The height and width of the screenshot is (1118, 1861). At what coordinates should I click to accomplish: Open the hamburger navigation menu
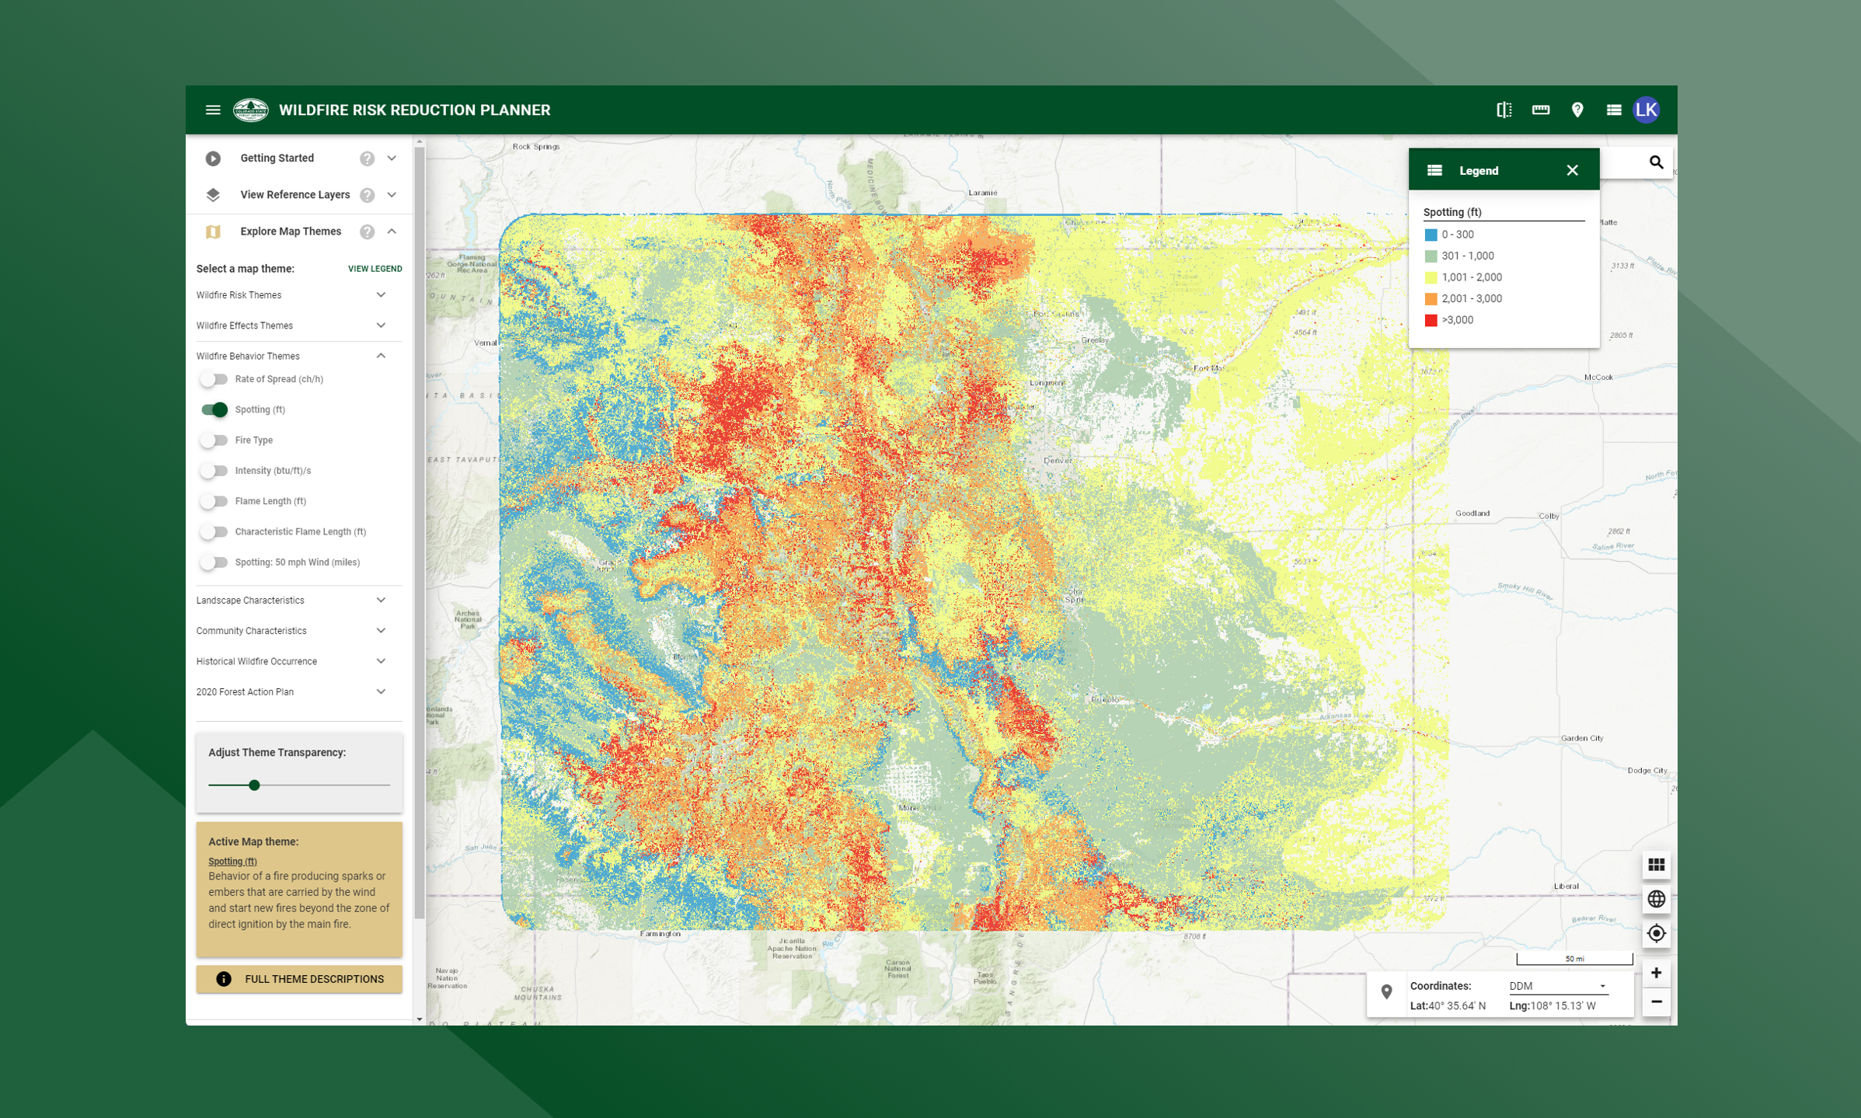click(x=213, y=110)
